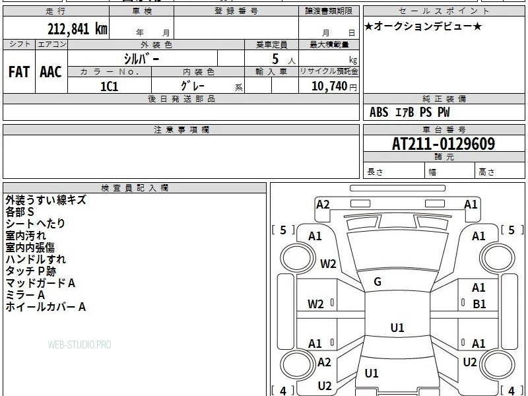Click the 車検 header cell
The image size is (528, 396).
142,11
